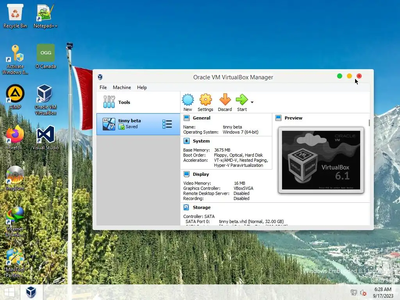400x300 pixels.
Task: Open the Help menu
Action: [x=142, y=87]
